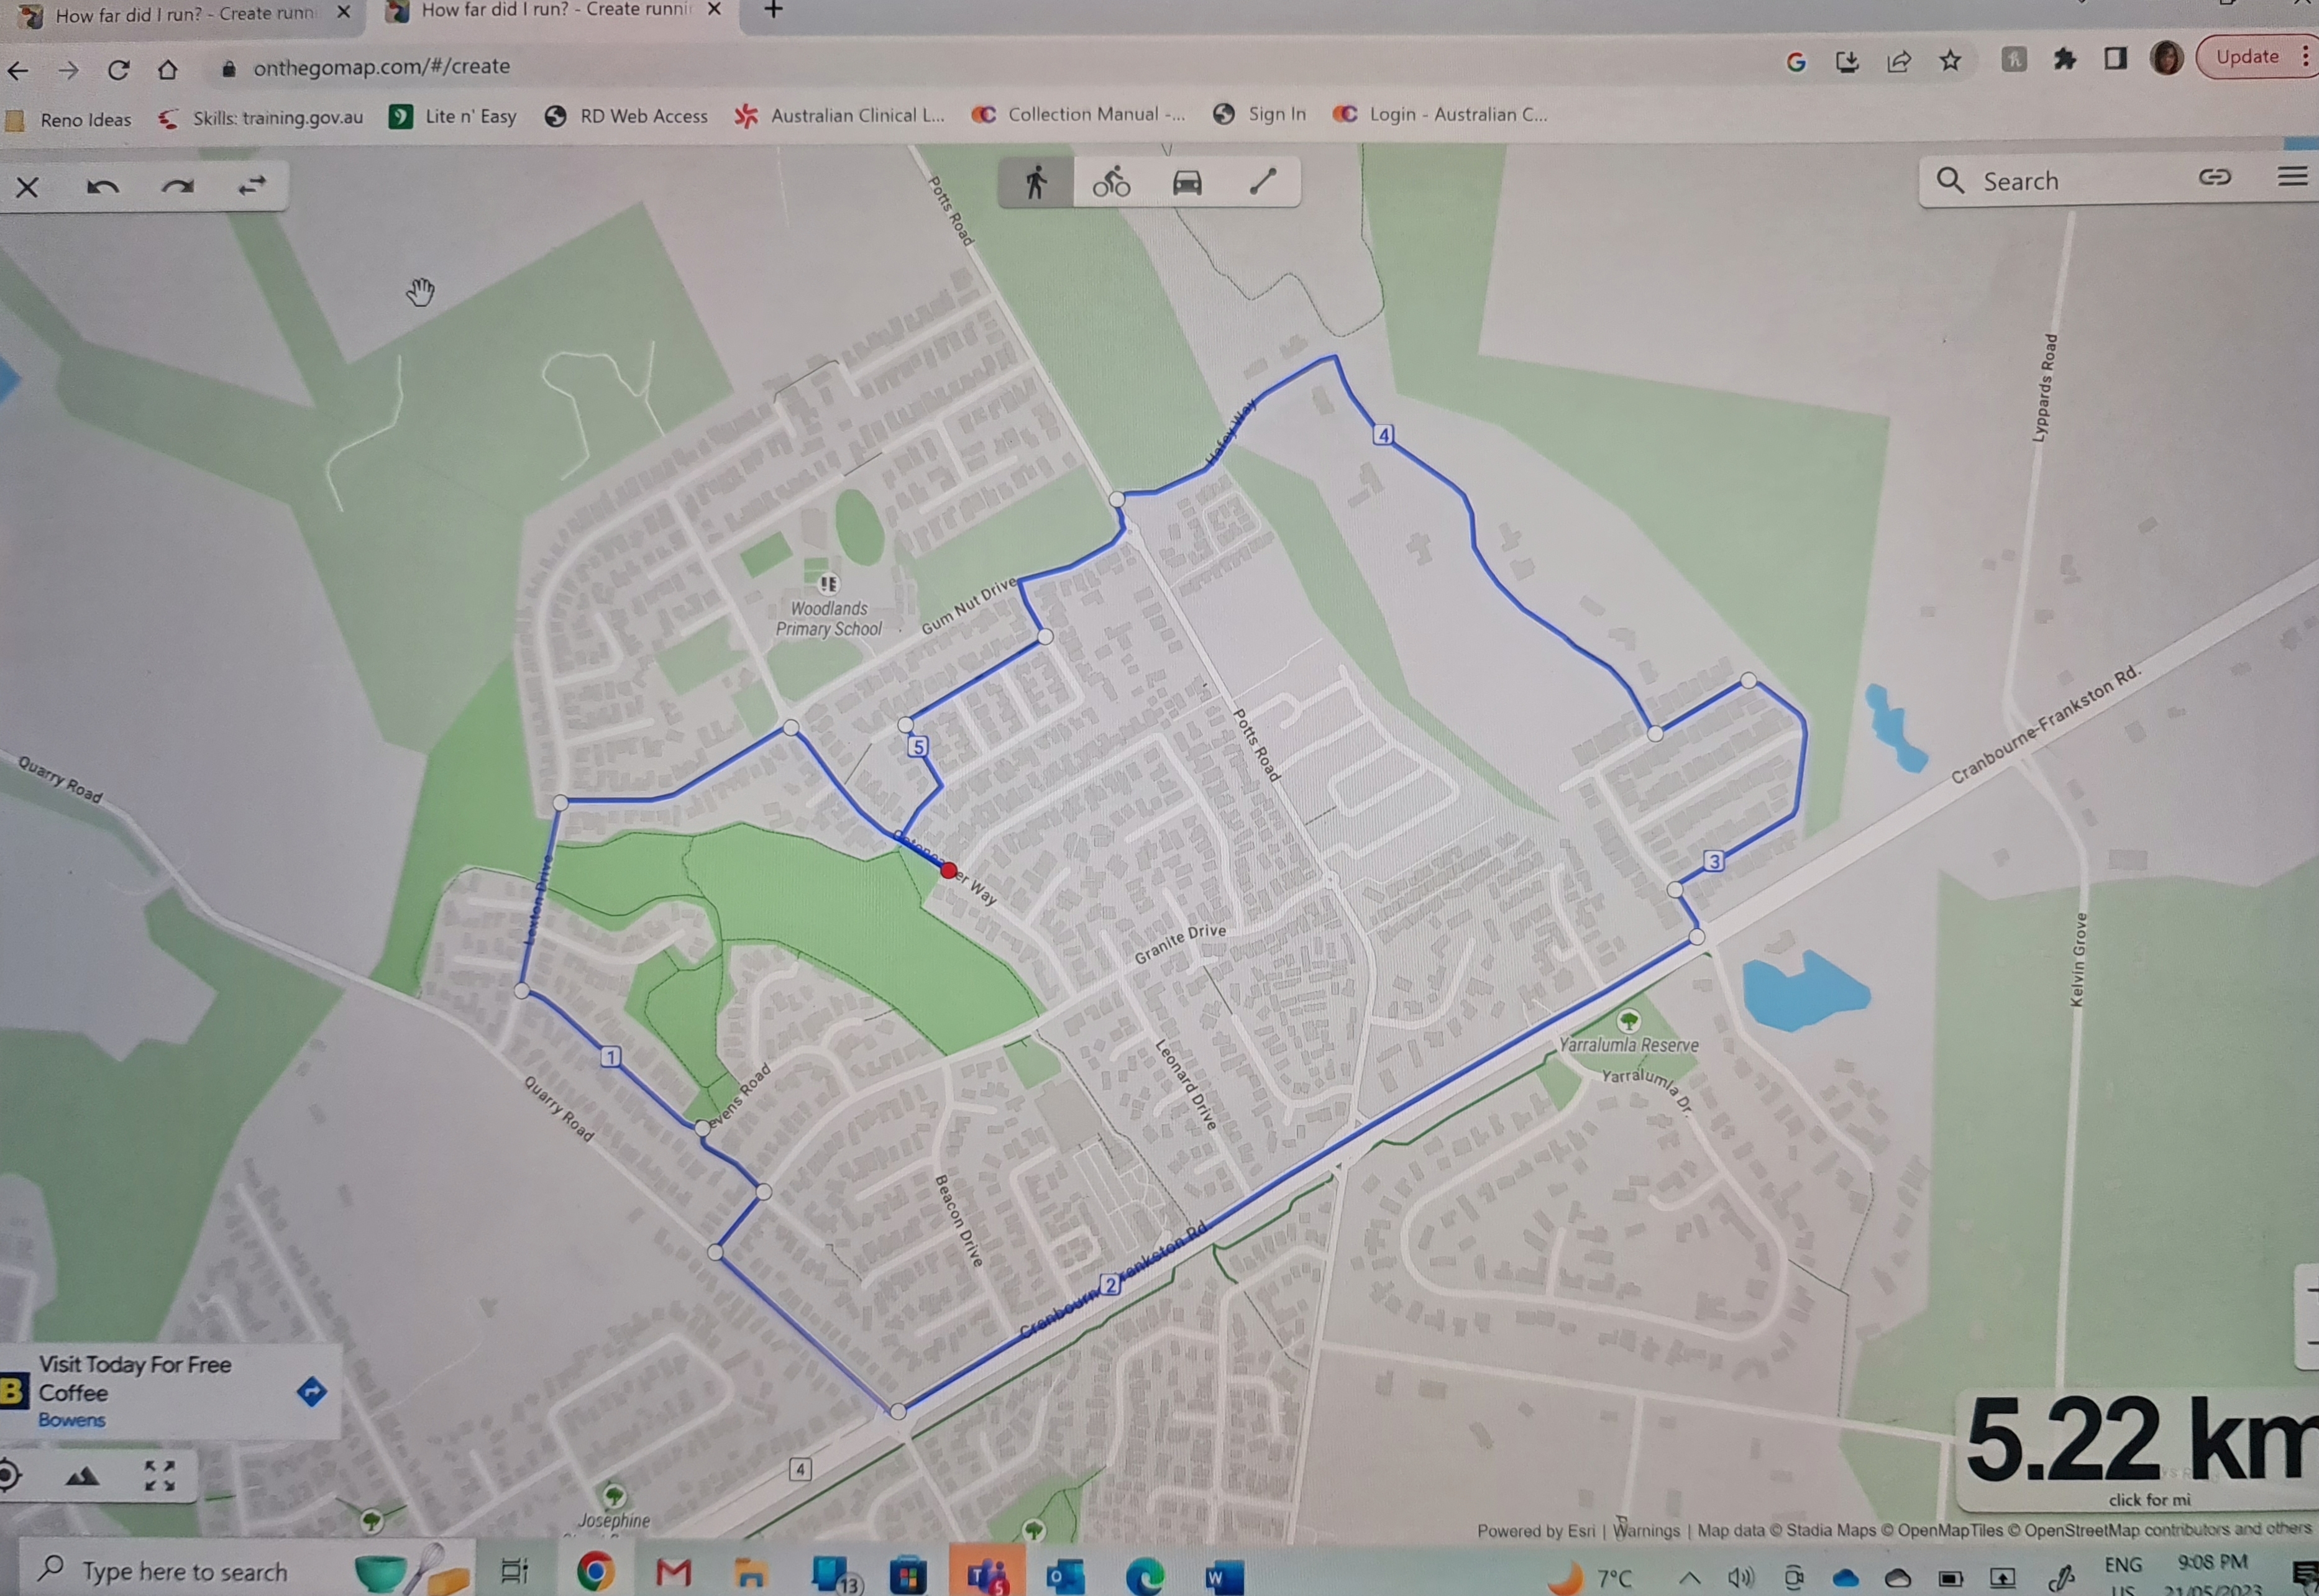Image resolution: width=2319 pixels, height=1596 pixels.
Task: Toggle fullscreen map view
Action: click(159, 1475)
